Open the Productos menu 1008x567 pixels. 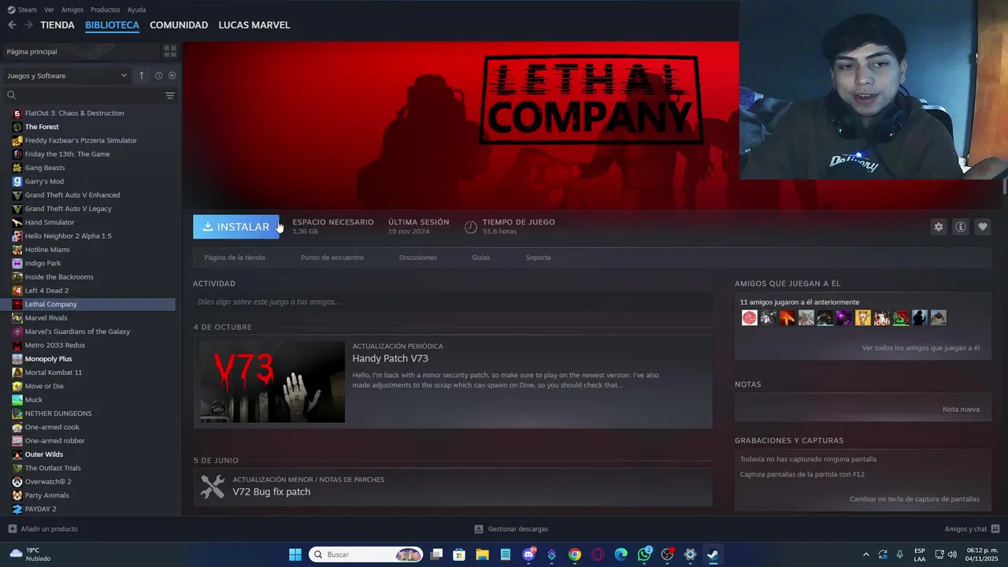click(x=105, y=9)
